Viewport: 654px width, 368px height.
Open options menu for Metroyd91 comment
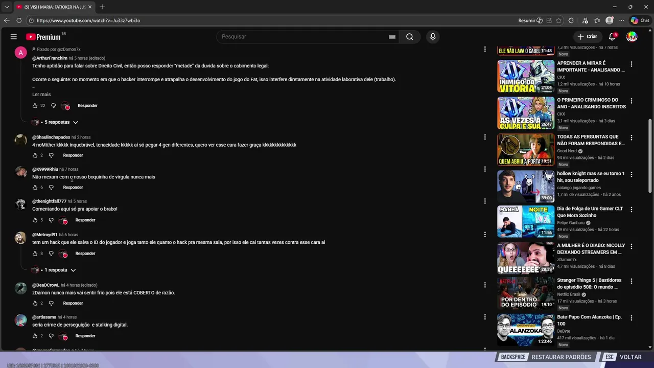pos(485,235)
